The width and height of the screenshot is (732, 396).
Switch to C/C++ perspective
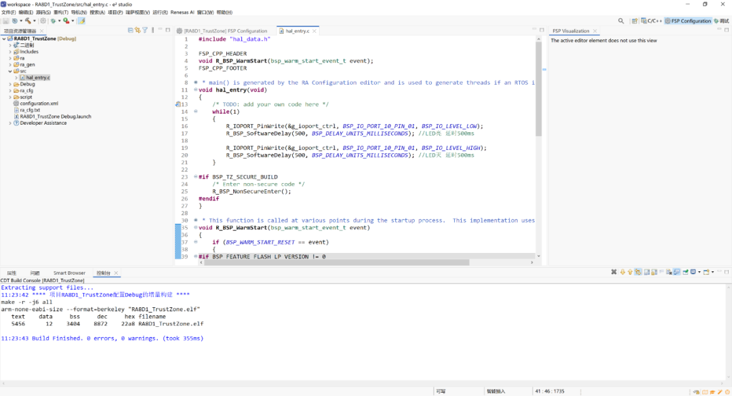tap(651, 20)
